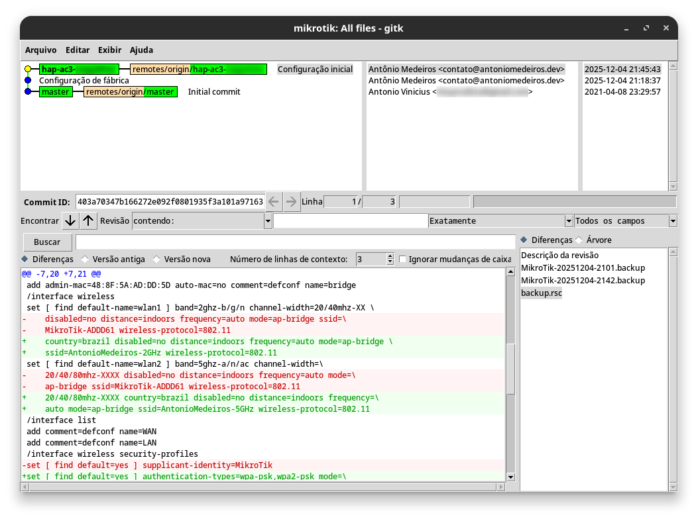This screenshot has width=698, height=519.
Task: Click the remotes/origin/master branch label
Action: [130, 92]
